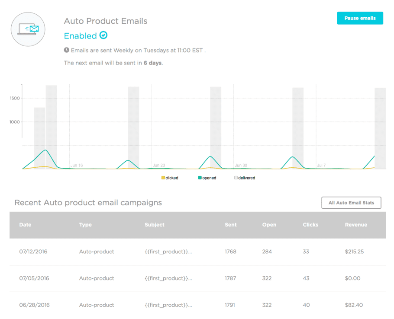
Task: Sort table by Type column header
Action: point(85,225)
